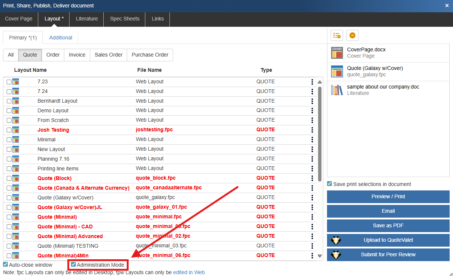Click the layout list scroll down arrow
453x276 pixels.
tap(320, 256)
